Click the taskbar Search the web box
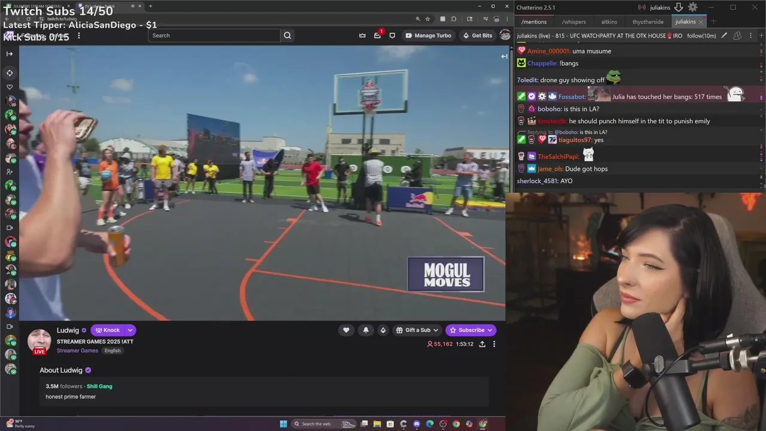 point(324,424)
